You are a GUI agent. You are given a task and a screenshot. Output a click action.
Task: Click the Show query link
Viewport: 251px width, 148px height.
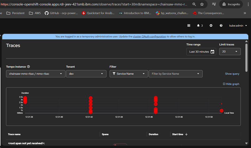point(232,74)
